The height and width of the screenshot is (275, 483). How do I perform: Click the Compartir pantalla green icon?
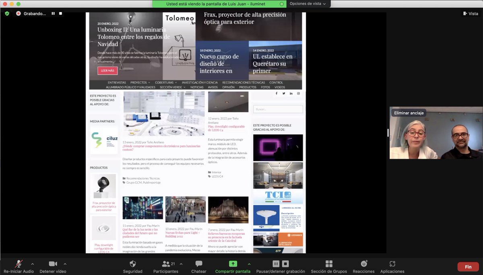(233, 264)
